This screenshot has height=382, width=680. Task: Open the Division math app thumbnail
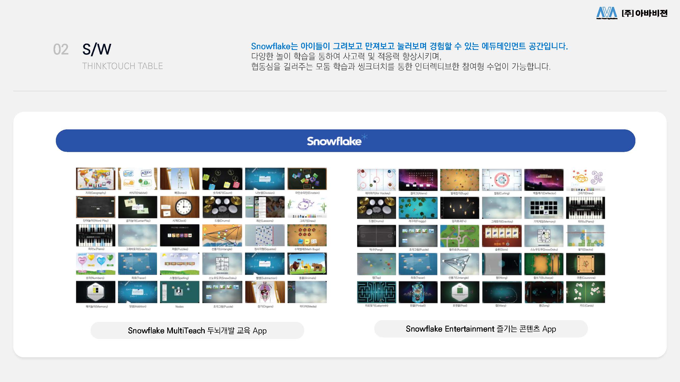[265, 179]
